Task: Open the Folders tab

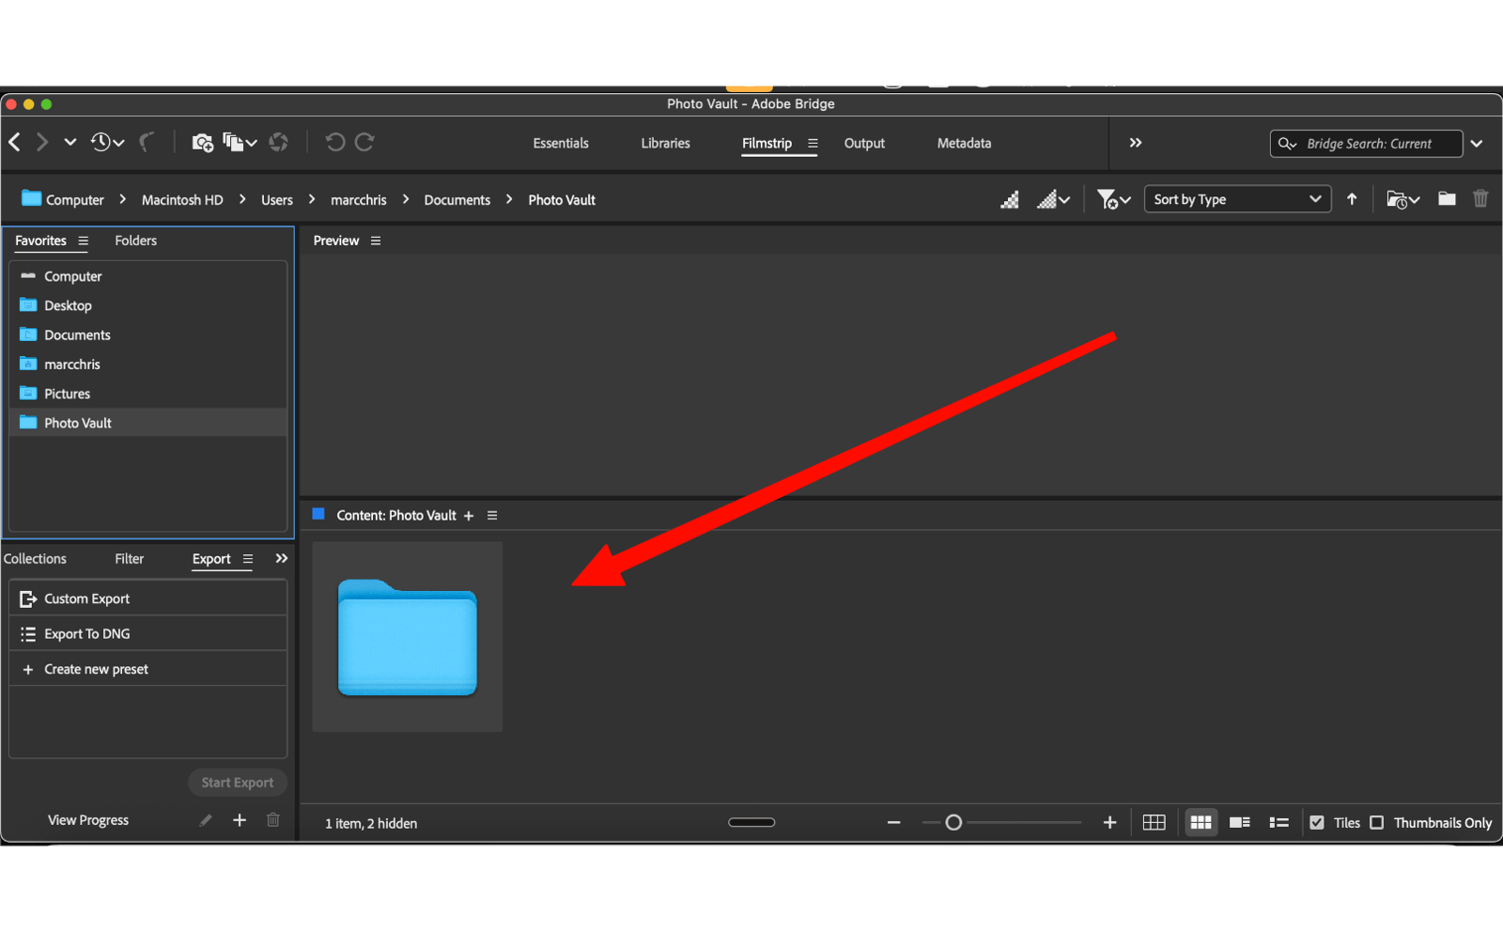Action: pyautogui.click(x=135, y=241)
